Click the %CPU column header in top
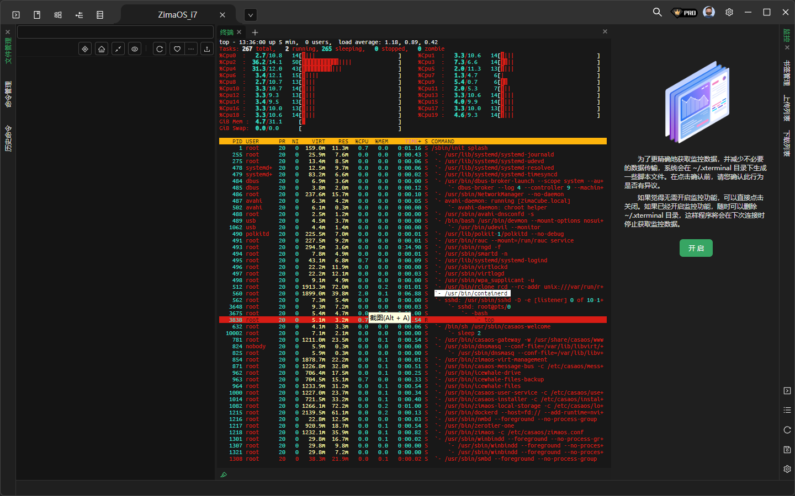The height and width of the screenshot is (496, 795). tap(362, 142)
